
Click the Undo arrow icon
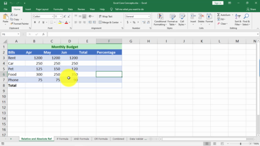click(x=11, y=3)
